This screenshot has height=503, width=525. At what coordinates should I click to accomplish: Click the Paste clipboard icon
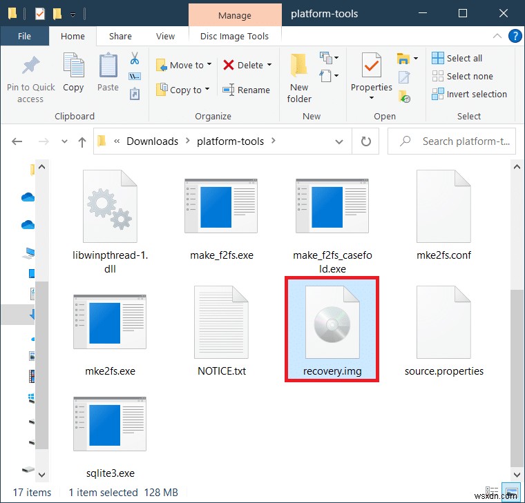(108, 66)
